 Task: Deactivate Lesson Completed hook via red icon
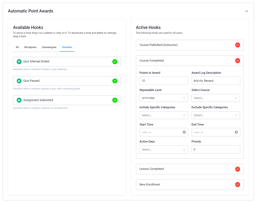point(238,169)
